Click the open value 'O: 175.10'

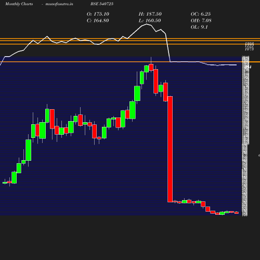[98, 14]
